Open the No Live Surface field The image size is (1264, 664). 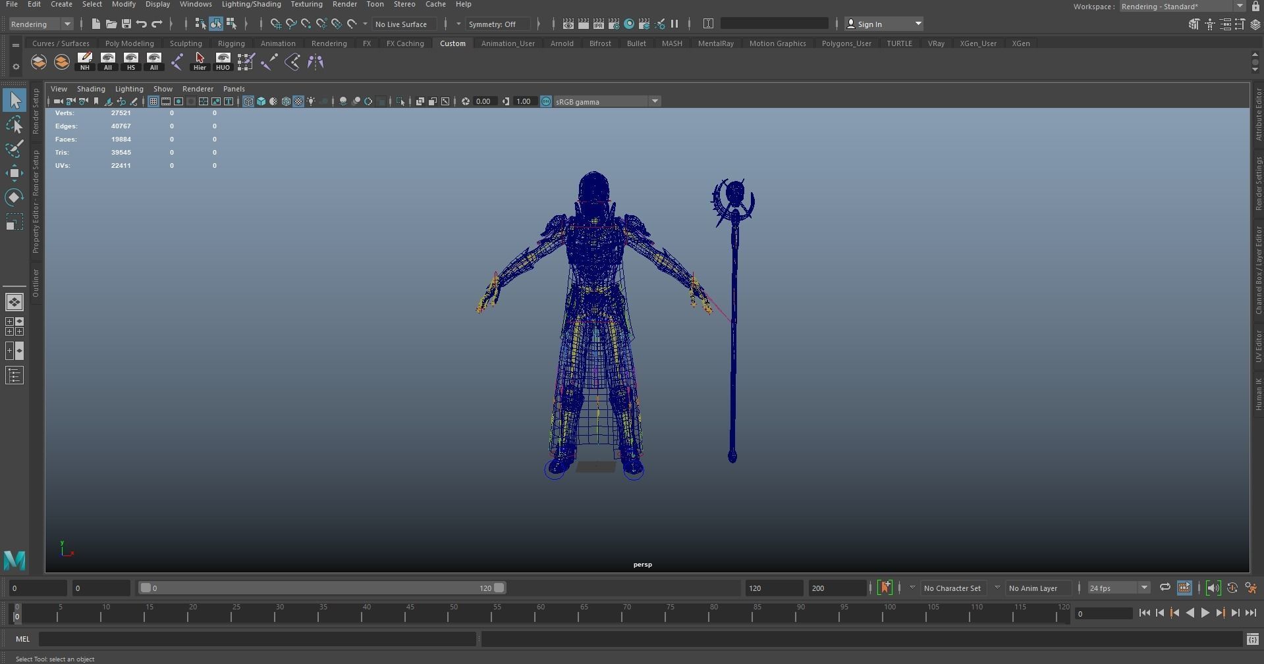pyautogui.click(x=404, y=24)
